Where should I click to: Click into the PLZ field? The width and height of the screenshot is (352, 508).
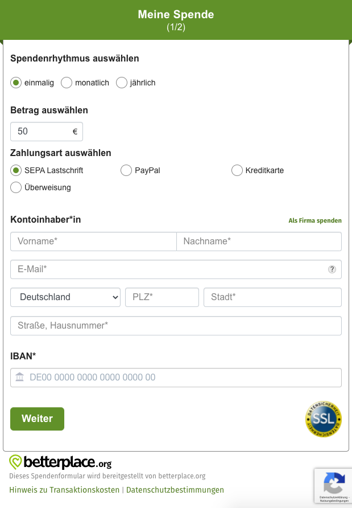[162, 297]
